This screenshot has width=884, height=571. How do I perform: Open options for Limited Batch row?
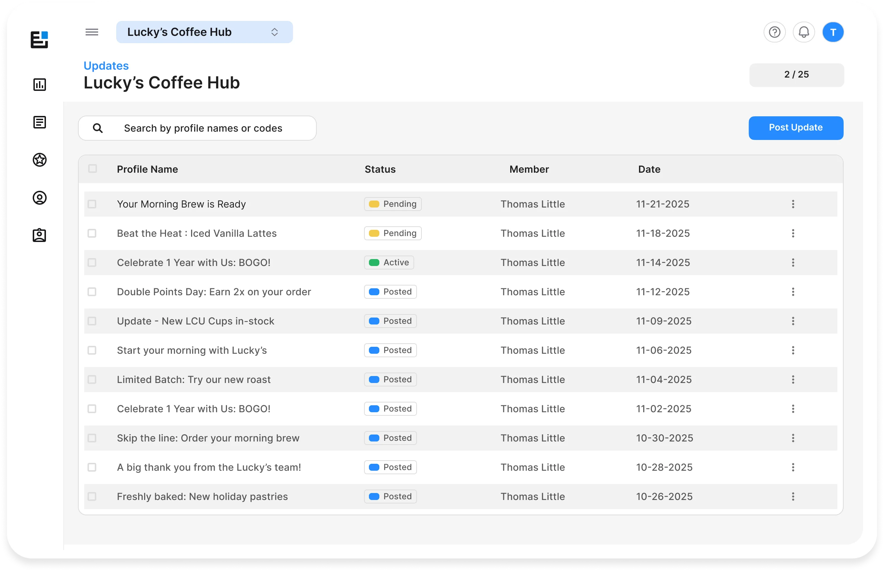tap(793, 379)
